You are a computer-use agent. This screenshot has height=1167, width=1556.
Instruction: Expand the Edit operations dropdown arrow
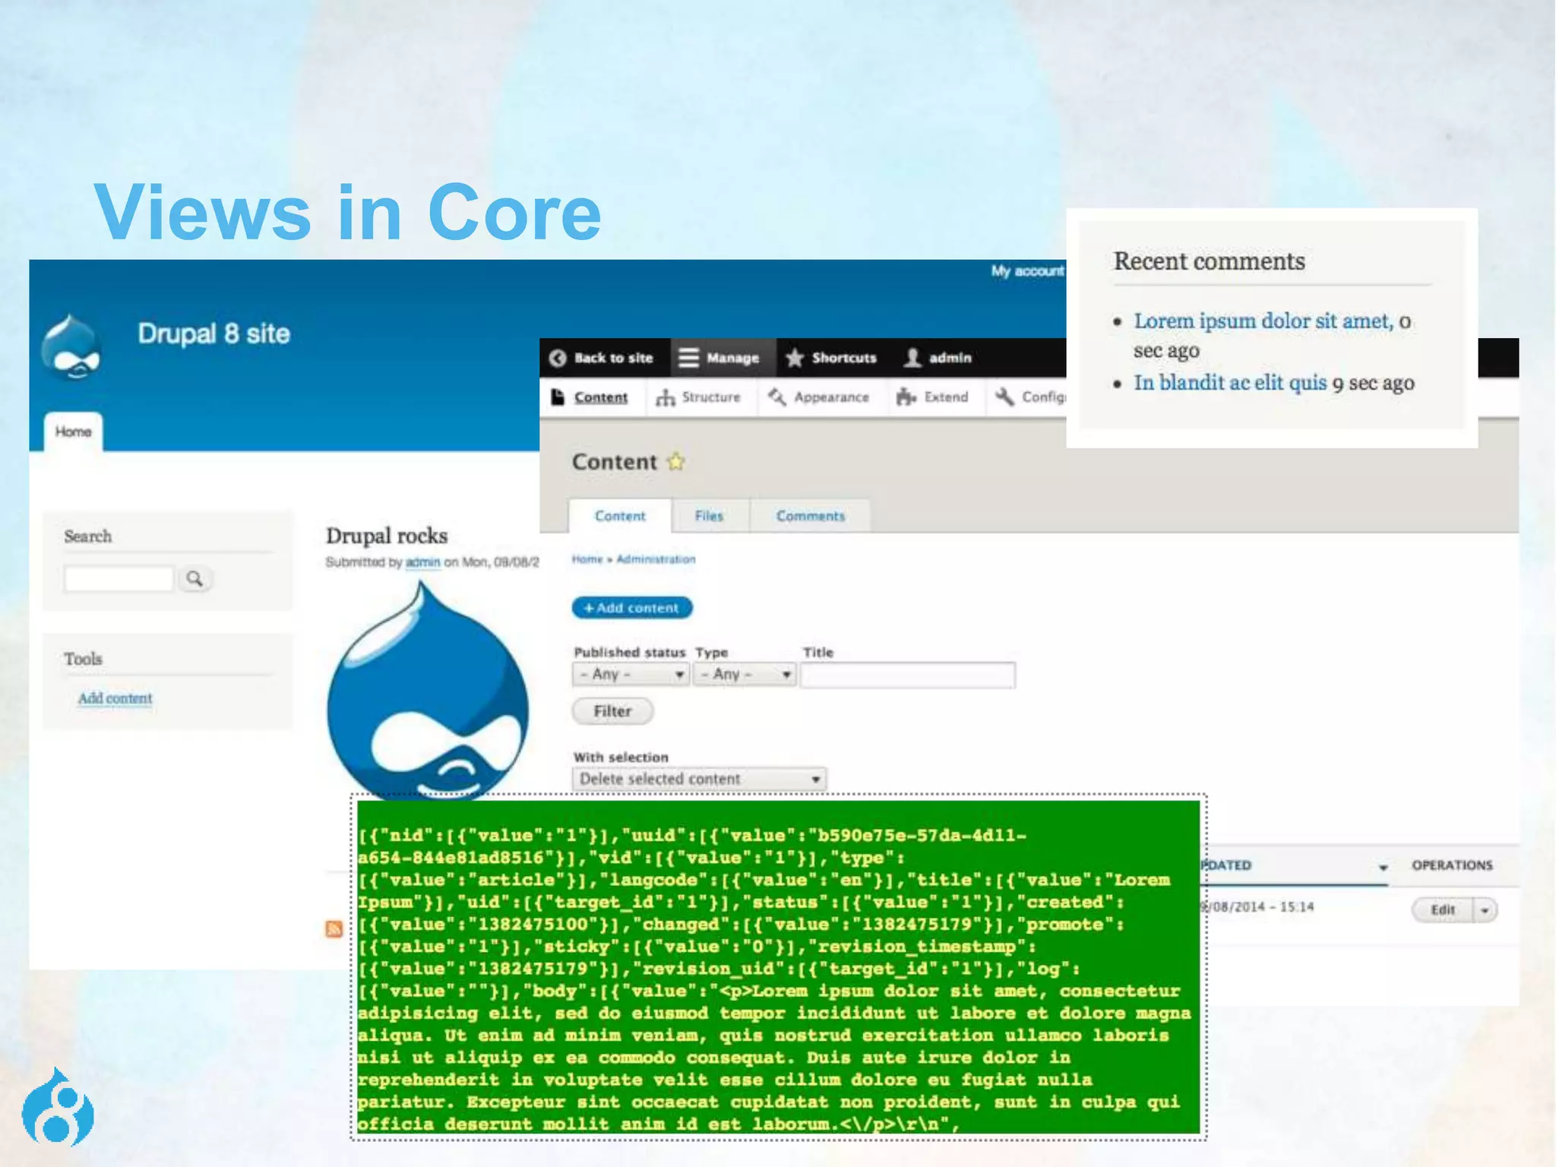click(1485, 910)
